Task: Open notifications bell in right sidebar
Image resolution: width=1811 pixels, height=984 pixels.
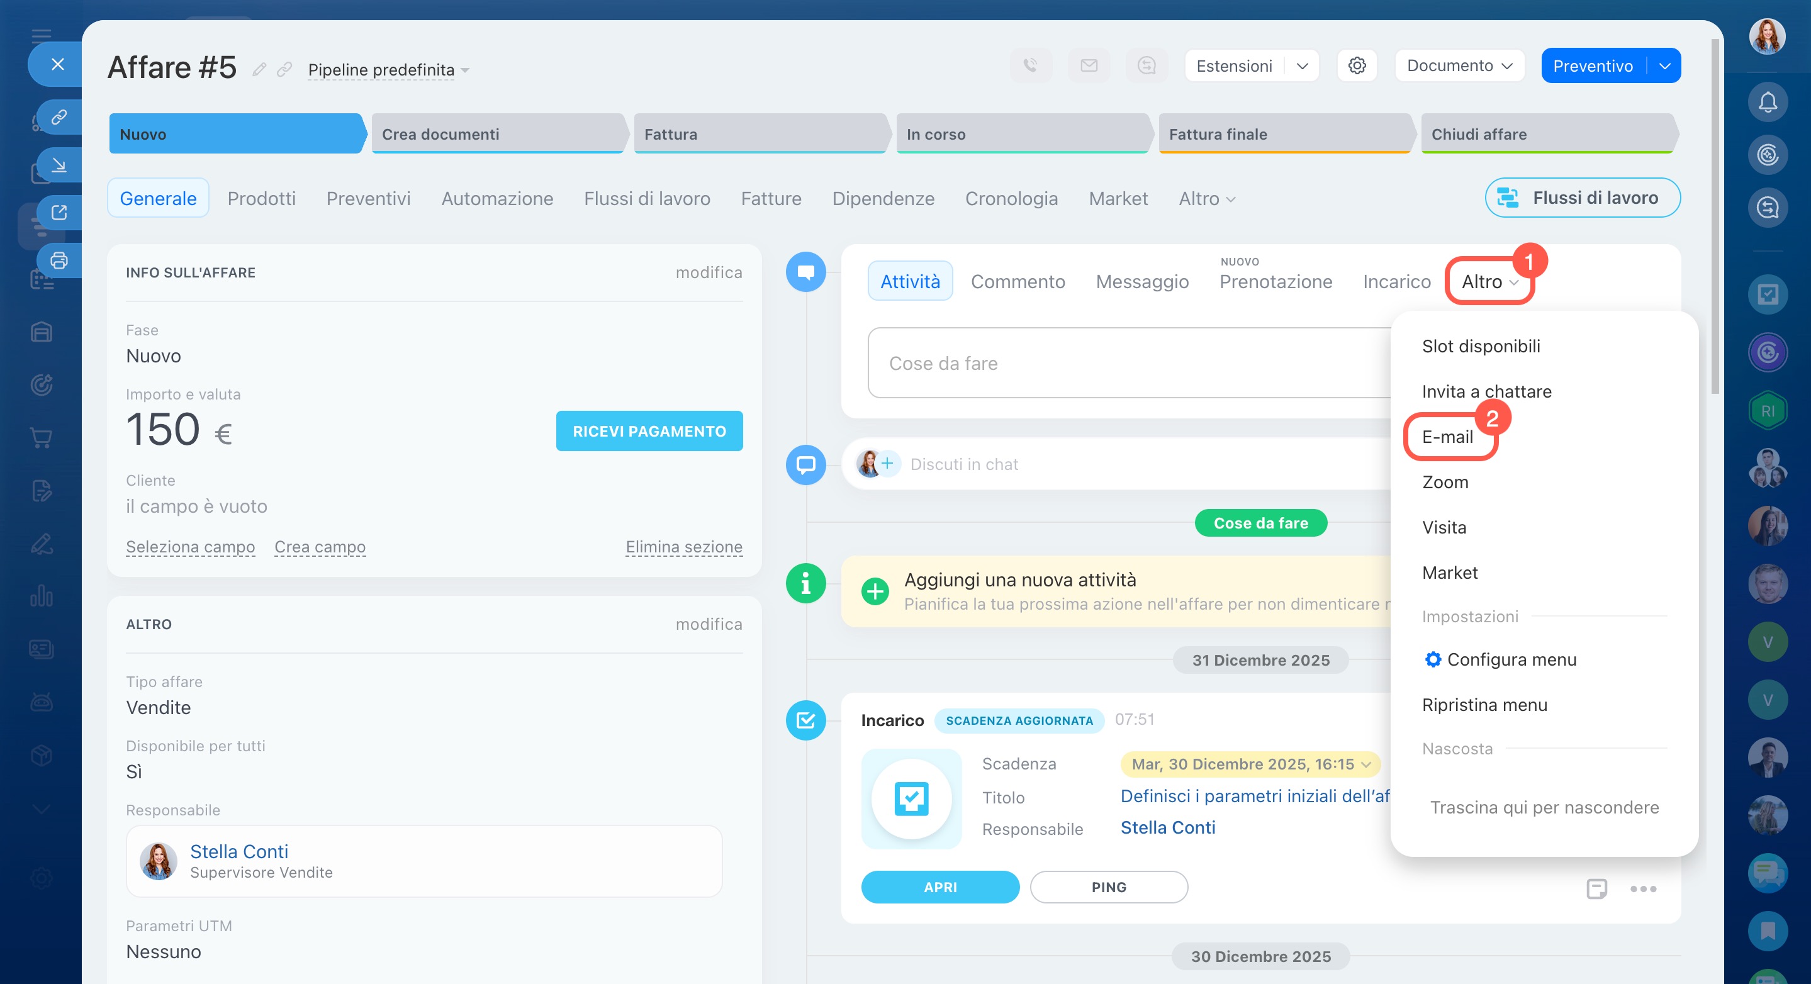Action: coord(1768,102)
